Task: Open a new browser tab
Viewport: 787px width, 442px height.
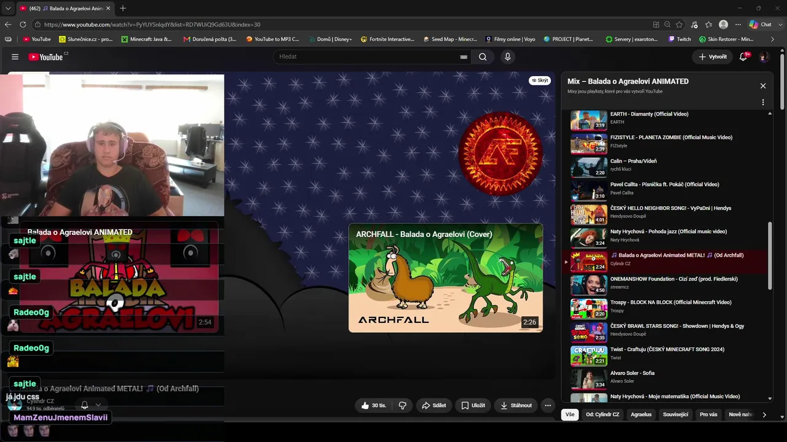Action: (x=123, y=9)
